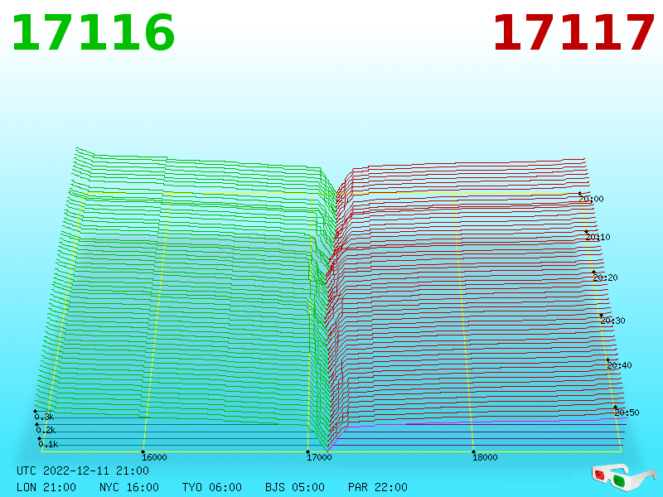Click the 0.3k volume axis label
Screen dimensions: 663x497
pyautogui.click(x=45, y=417)
